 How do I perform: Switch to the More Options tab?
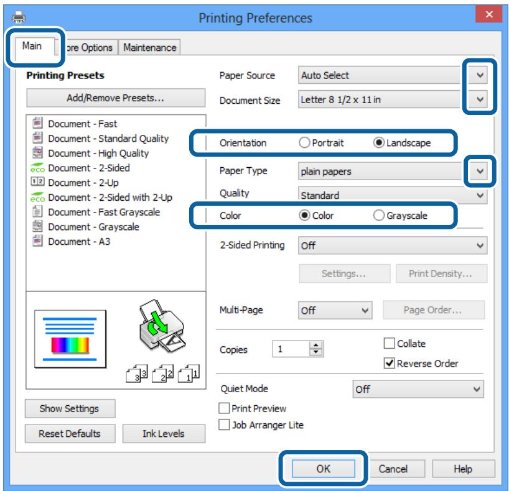click(x=88, y=48)
